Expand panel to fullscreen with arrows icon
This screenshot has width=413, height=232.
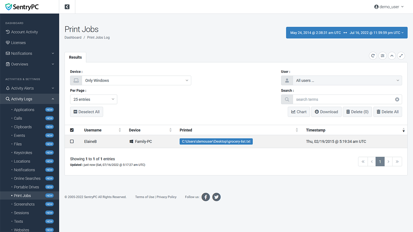pyautogui.click(x=401, y=56)
